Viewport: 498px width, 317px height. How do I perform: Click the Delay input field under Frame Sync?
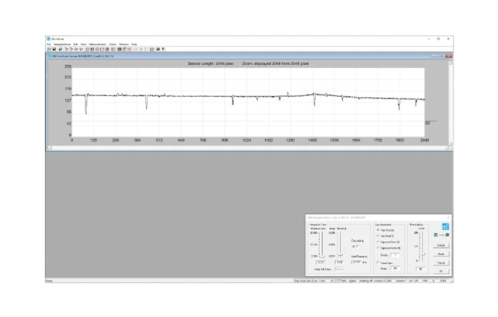pos(395,268)
